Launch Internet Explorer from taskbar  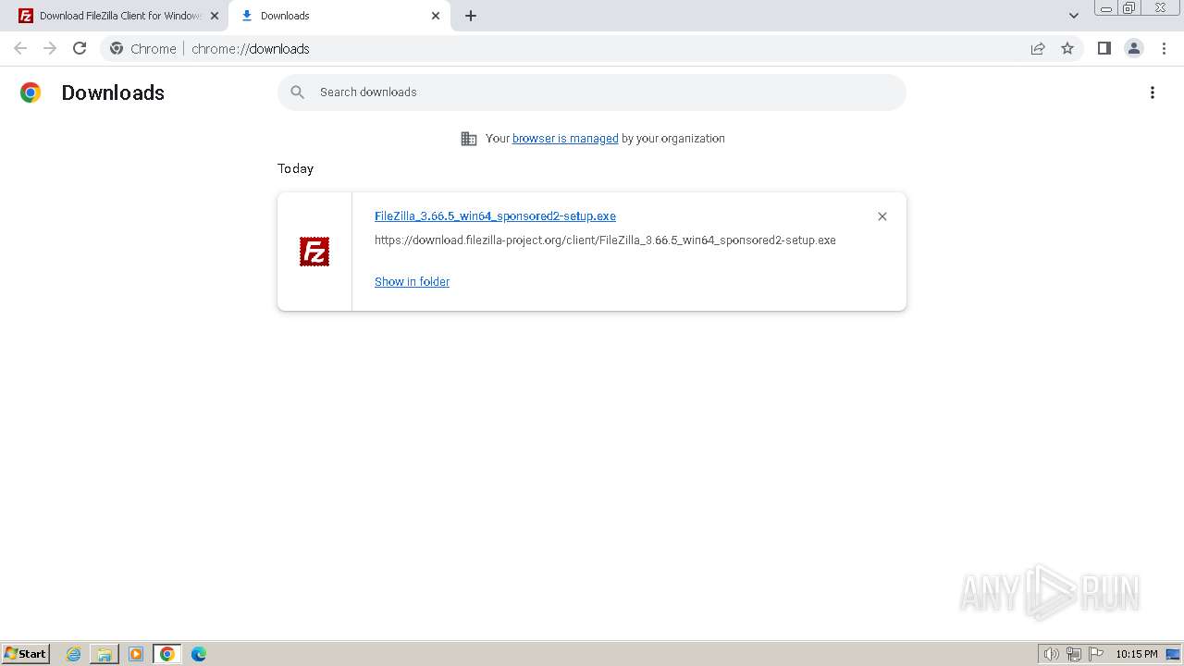tap(74, 654)
